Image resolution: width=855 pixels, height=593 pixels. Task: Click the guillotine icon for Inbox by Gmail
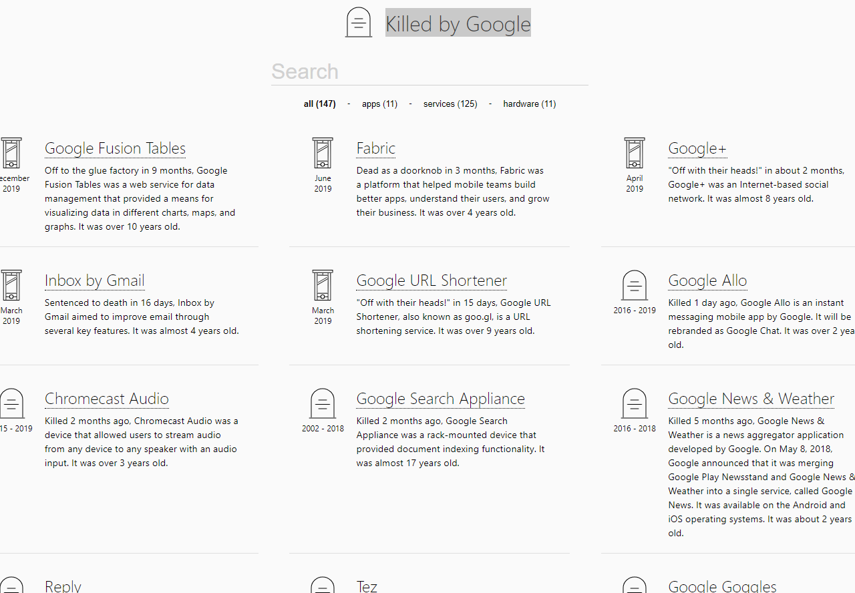click(11, 285)
